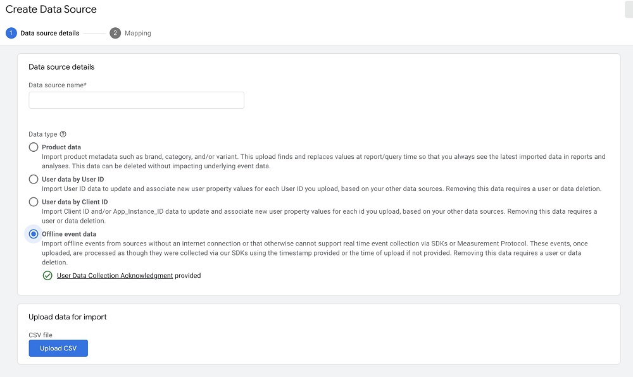
Task: Click the CSV file label
Action: tap(41, 335)
